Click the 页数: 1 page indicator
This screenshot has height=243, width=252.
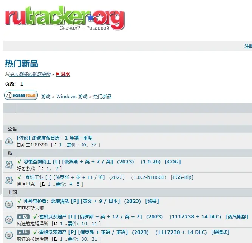14,84
